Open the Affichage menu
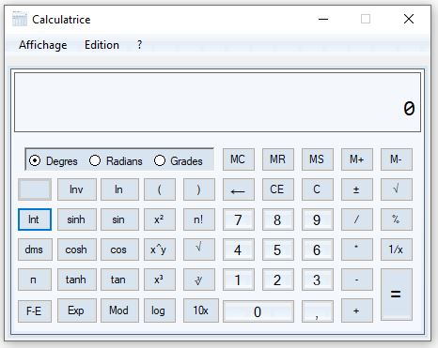This screenshot has height=348, width=438. [x=43, y=45]
